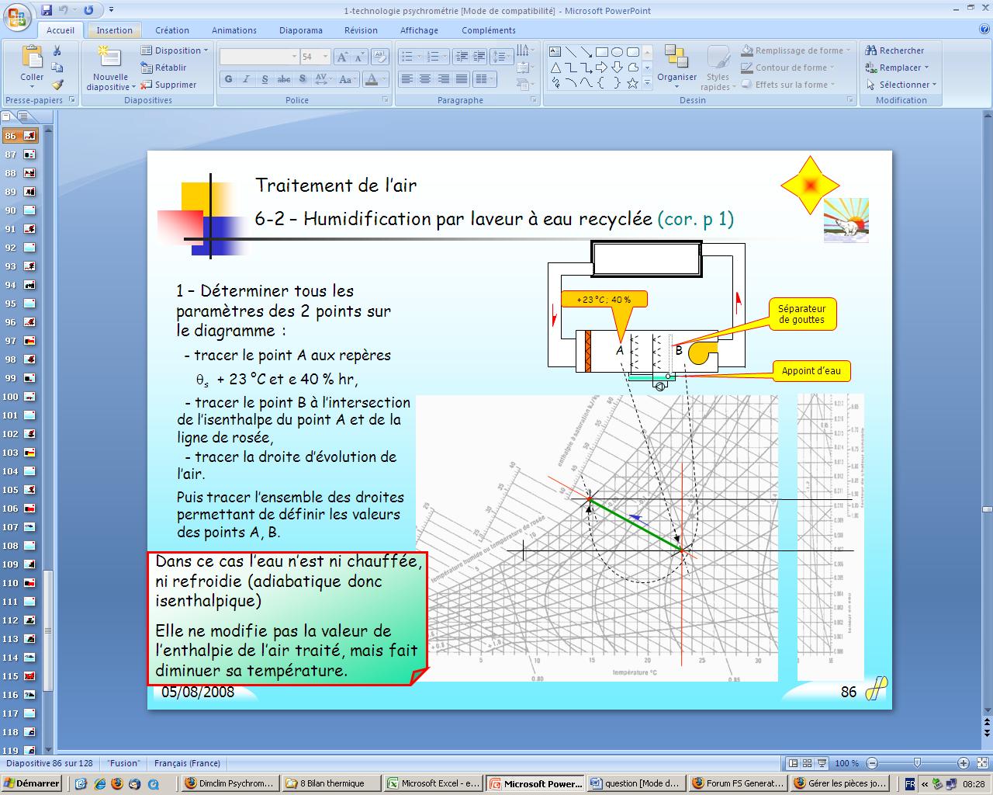This screenshot has width=993, height=795.
Task: Adjust the zoom slider handle
Action: click(x=917, y=763)
